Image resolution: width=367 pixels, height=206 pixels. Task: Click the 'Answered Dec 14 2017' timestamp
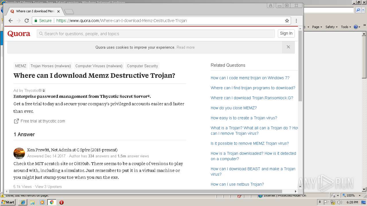pos(46,156)
